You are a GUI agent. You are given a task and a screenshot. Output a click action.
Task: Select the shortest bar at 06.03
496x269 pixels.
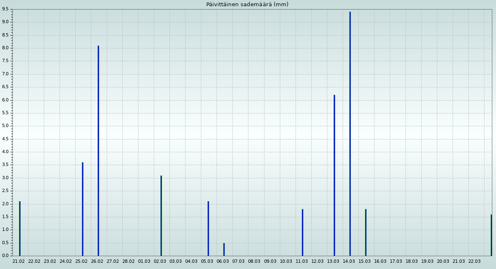click(224, 250)
